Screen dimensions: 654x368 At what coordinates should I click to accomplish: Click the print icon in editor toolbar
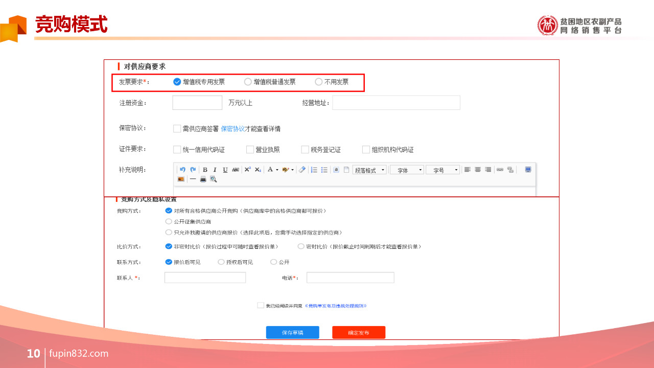click(203, 179)
